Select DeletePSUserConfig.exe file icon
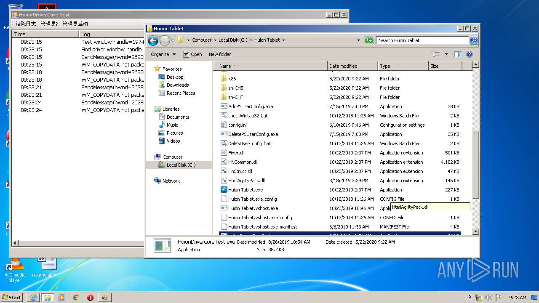This screenshot has height=303, width=539. tap(224, 134)
